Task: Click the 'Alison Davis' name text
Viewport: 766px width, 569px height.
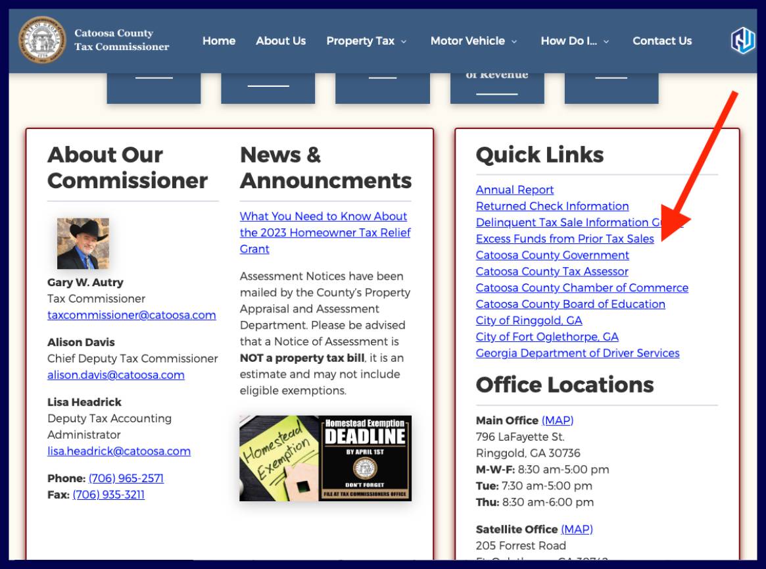Action: click(x=81, y=342)
